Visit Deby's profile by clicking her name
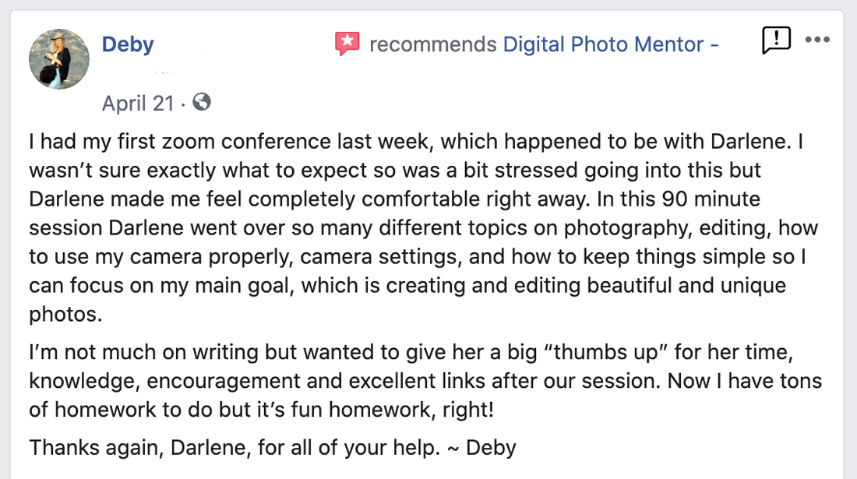857x479 pixels. (x=128, y=44)
